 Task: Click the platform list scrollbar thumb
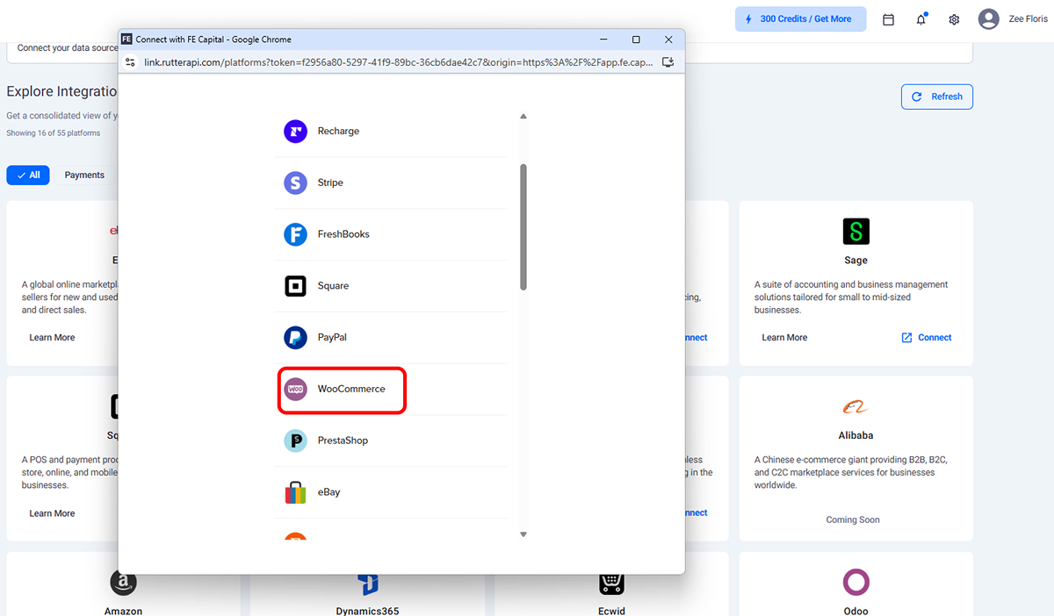523,227
